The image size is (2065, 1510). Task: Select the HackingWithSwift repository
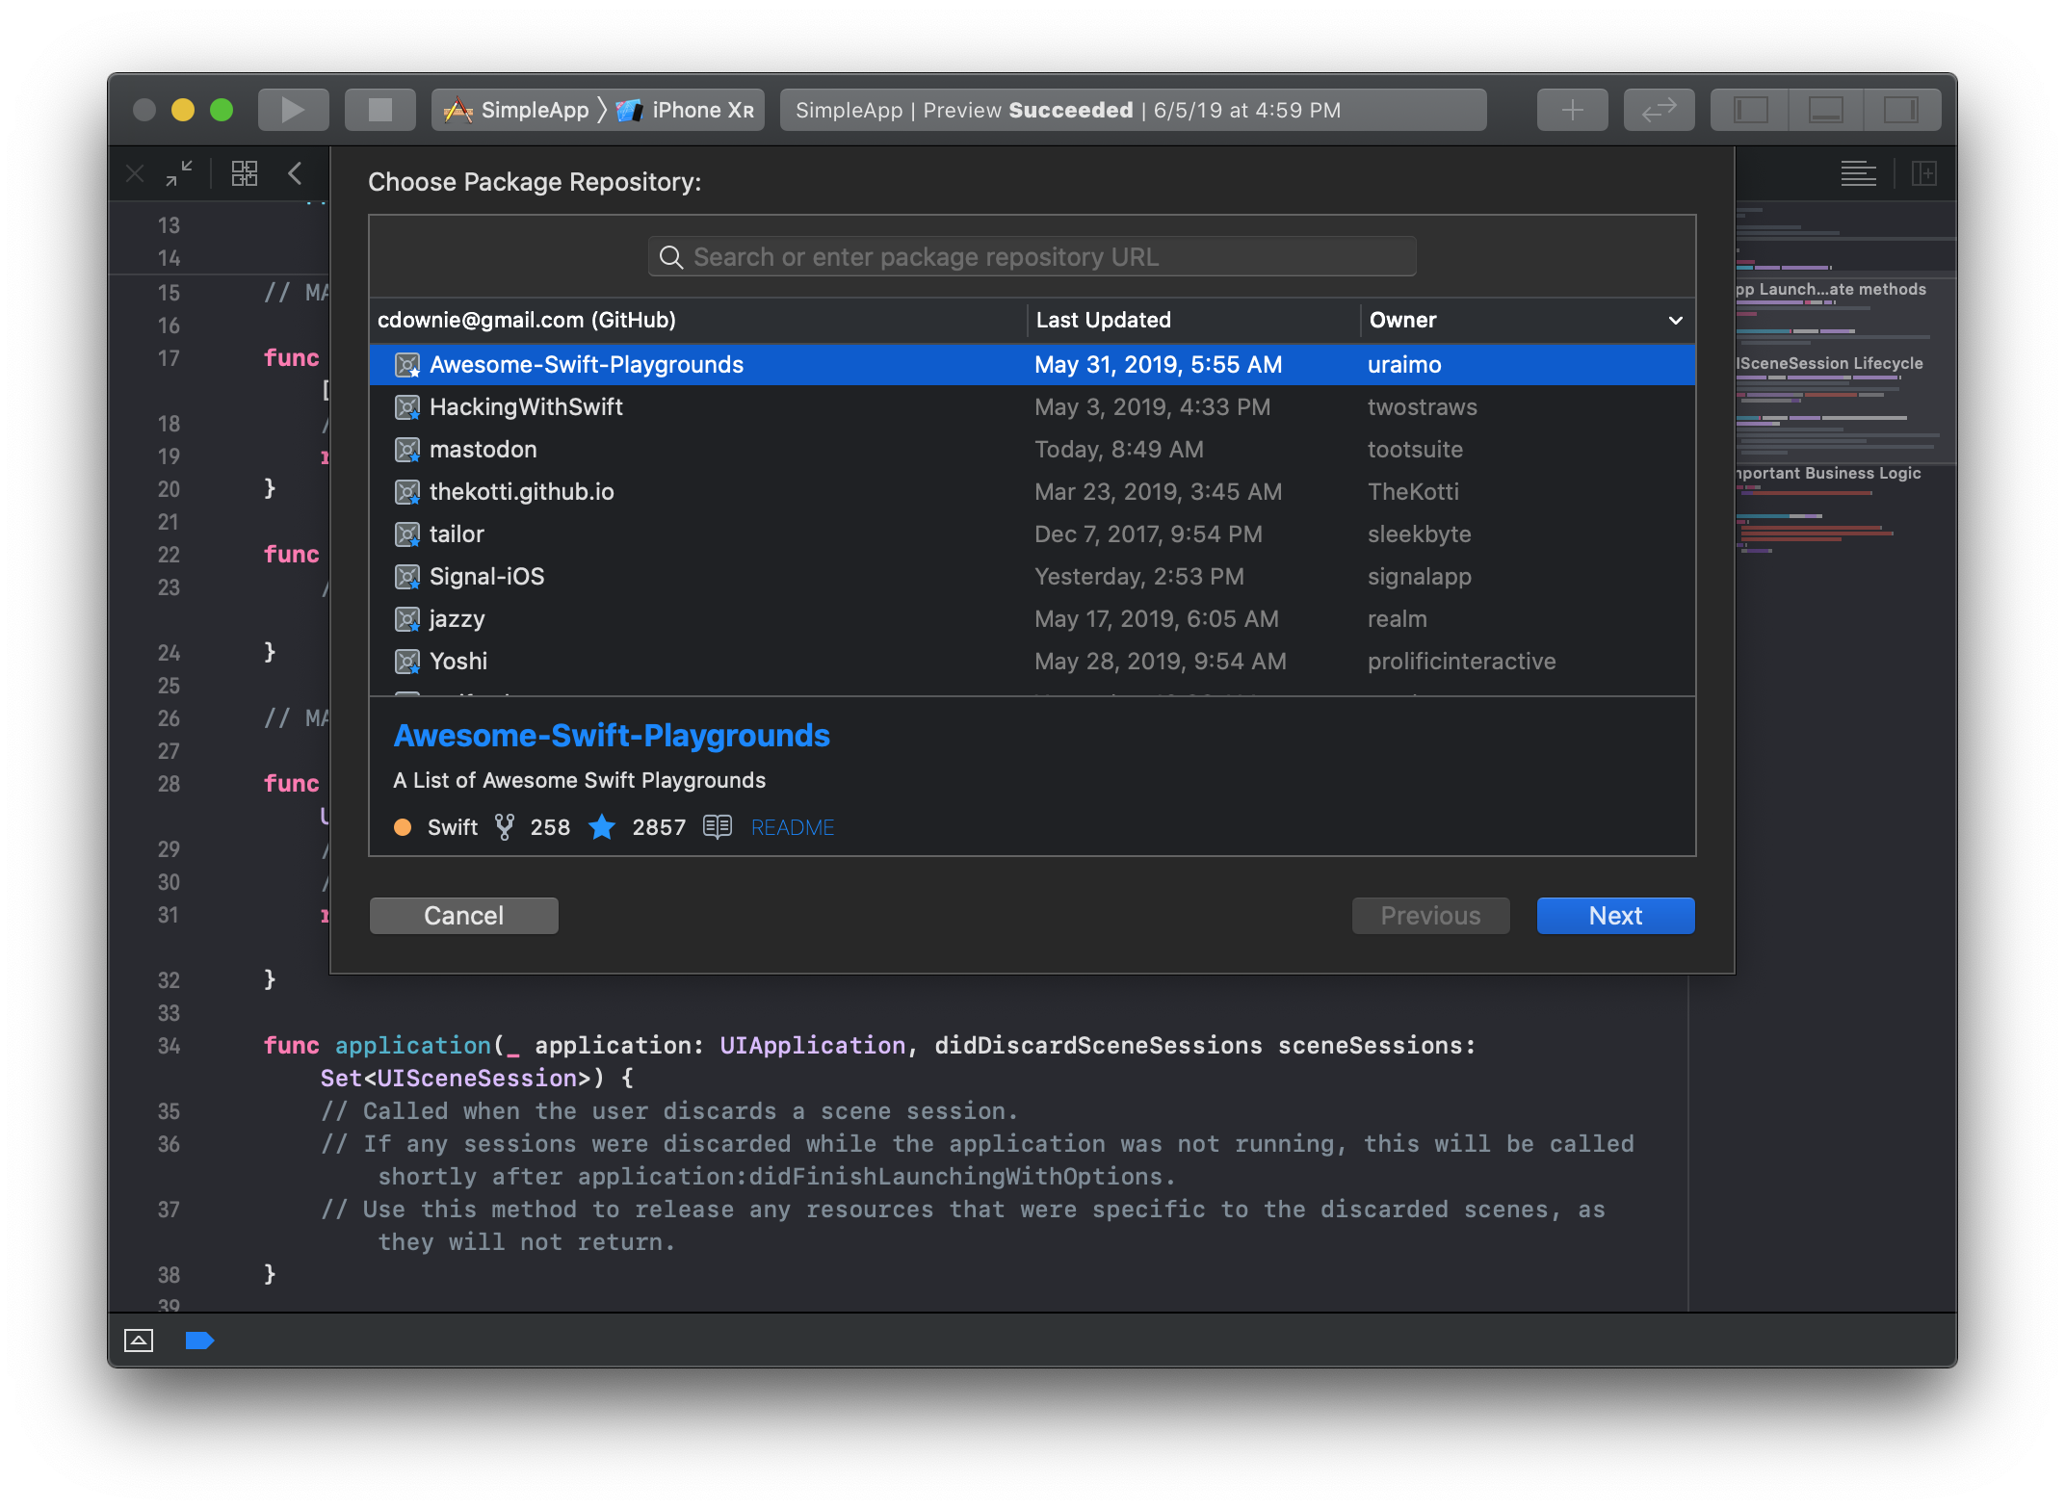(x=1032, y=407)
